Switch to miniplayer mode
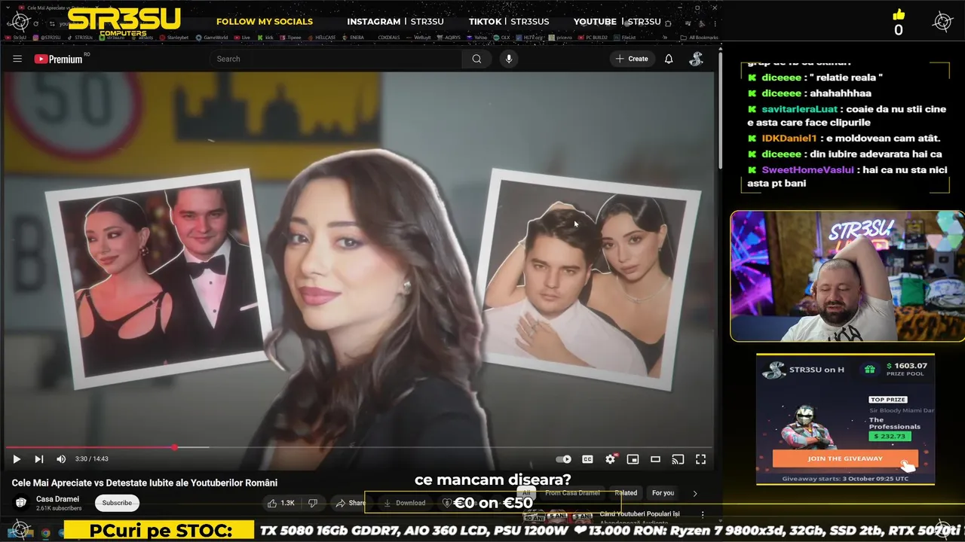This screenshot has height=542, width=965. click(633, 459)
